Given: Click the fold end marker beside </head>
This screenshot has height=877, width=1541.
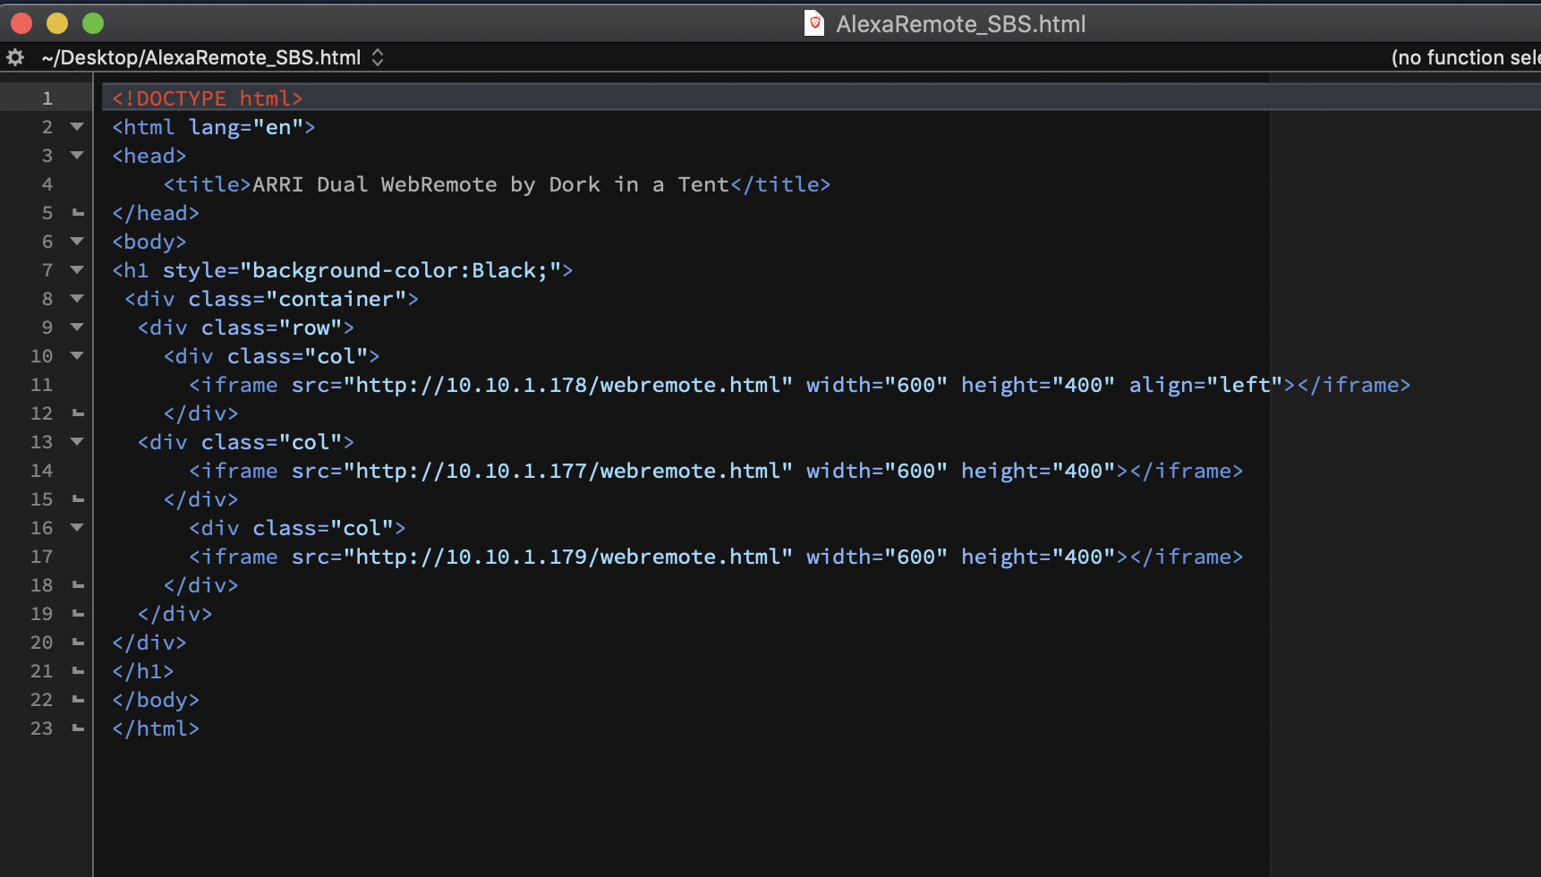Looking at the screenshot, I should click(78, 213).
